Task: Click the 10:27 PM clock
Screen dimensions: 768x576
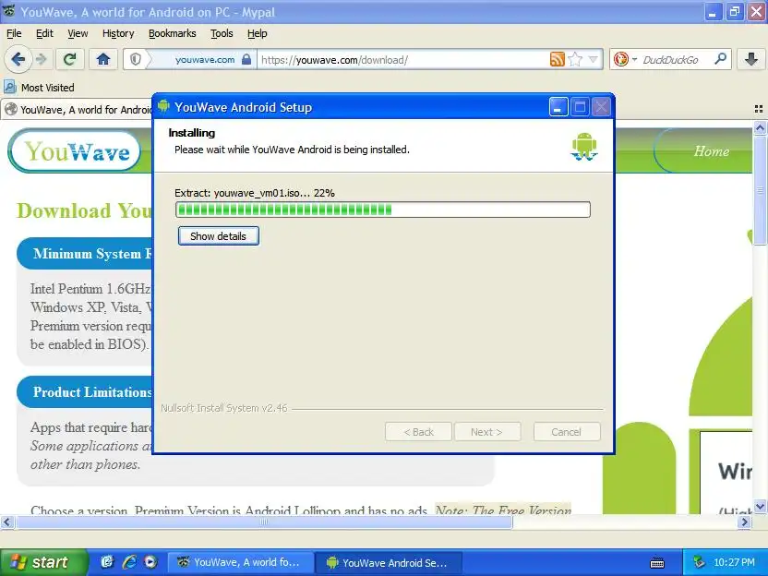Action: [734, 562]
